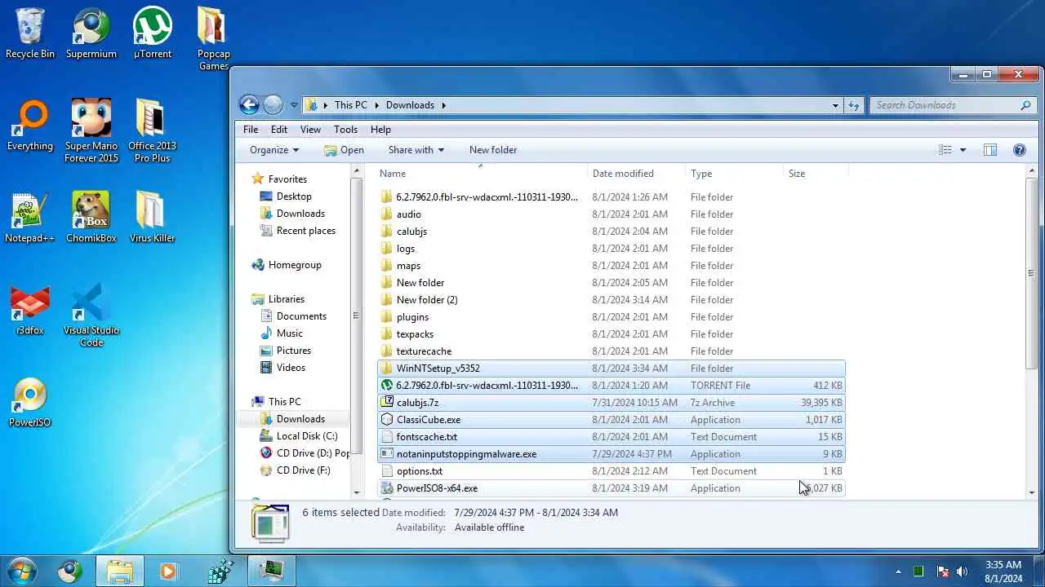The width and height of the screenshot is (1045, 587).
Task: Sort files by Name column header
Action: pyautogui.click(x=481, y=174)
